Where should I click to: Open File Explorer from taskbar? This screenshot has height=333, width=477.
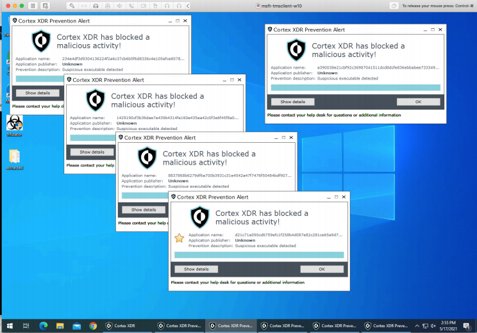pos(60,326)
